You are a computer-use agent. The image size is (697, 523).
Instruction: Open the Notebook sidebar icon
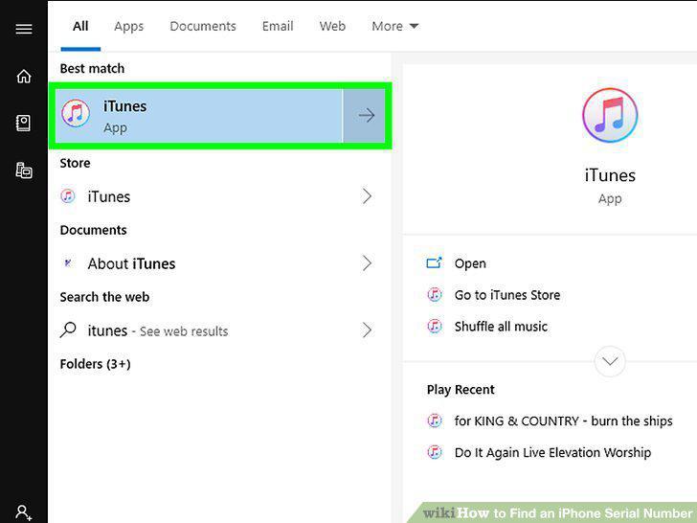pyautogui.click(x=23, y=123)
